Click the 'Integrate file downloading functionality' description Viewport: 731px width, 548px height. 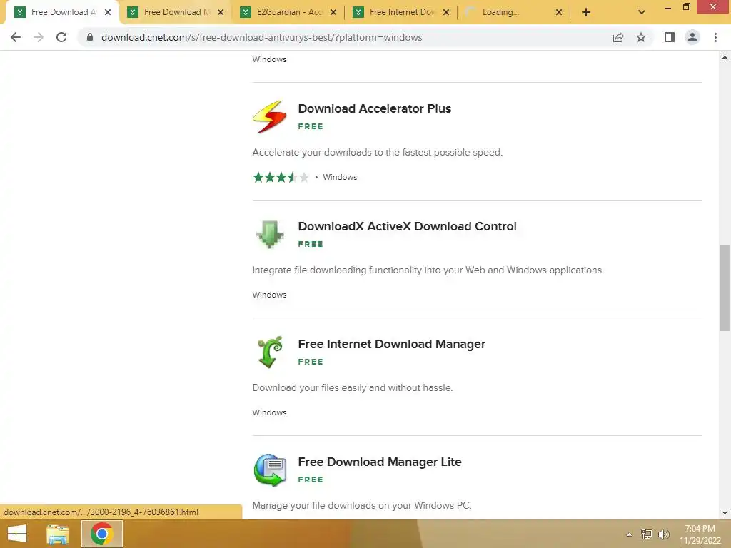pos(428,270)
